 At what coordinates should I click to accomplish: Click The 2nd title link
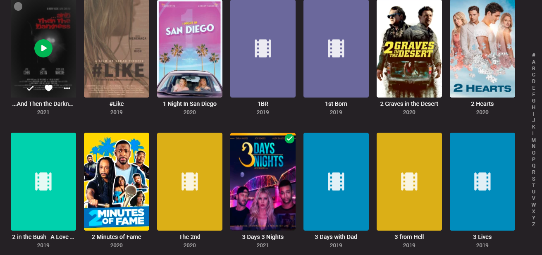coord(190,237)
